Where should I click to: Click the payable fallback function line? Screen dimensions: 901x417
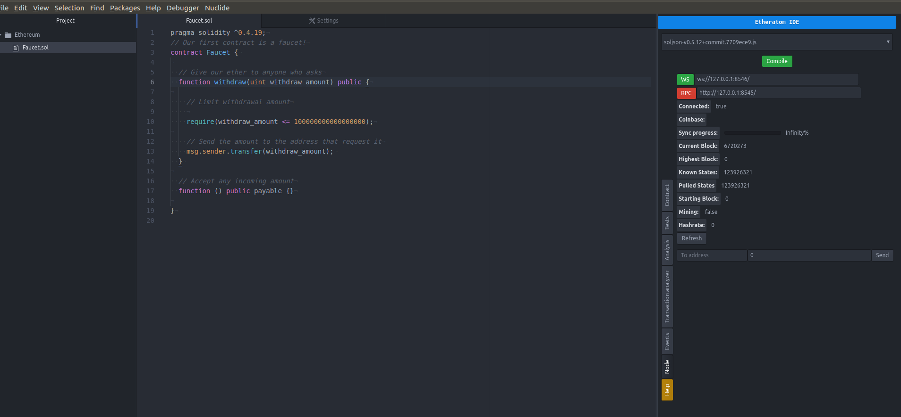pos(236,191)
